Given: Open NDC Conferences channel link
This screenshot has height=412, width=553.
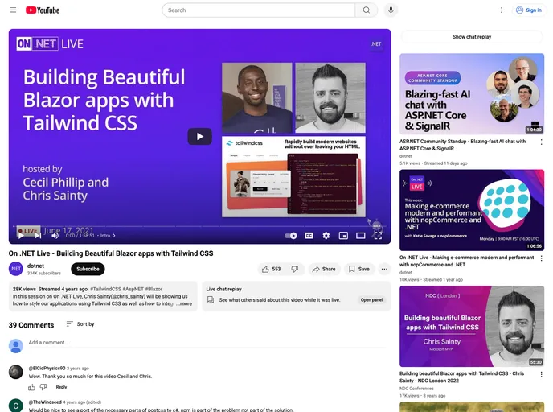Looking at the screenshot, I should coord(416,389).
